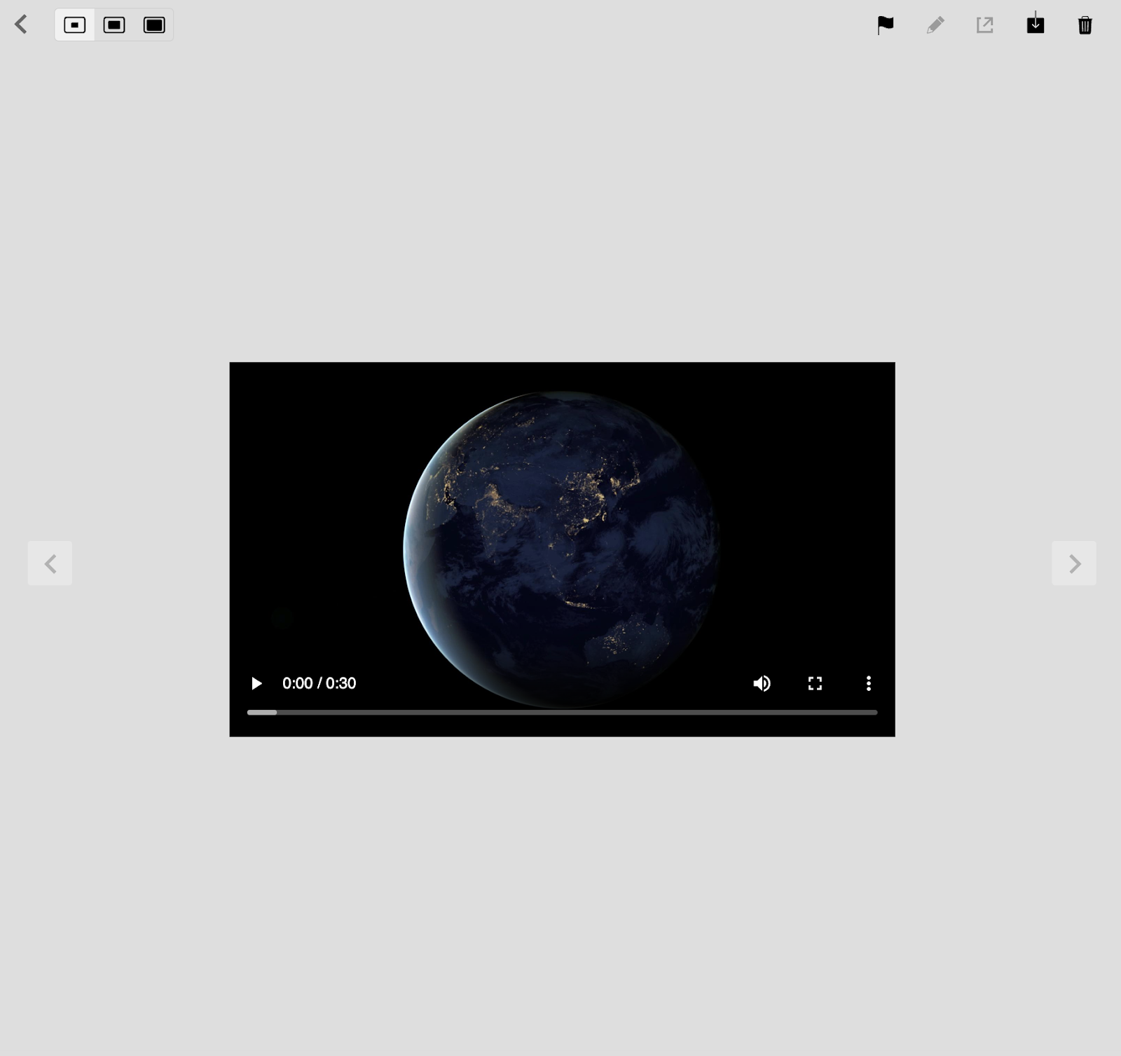The image size is (1121, 1056).
Task: Go to the next media item
Action: click(x=1074, y=563)
